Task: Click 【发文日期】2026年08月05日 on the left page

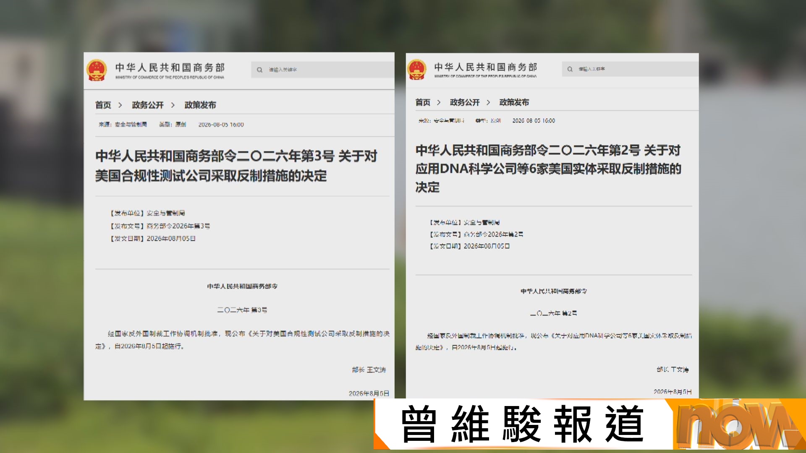Action: point(152,239)
